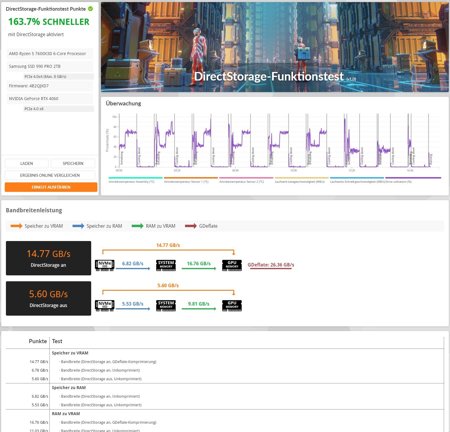Click the green verified checkmark icon
Viewport: 450px width, 432px height.
point(91,9)
